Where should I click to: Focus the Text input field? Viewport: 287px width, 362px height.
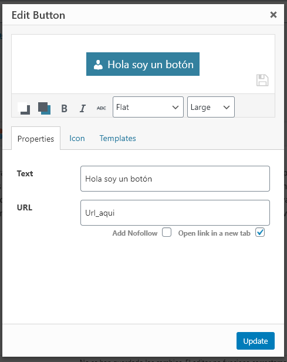175,179
